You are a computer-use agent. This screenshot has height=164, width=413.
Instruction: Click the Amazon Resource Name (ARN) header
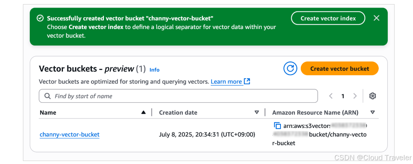click(x=315, y=113)
